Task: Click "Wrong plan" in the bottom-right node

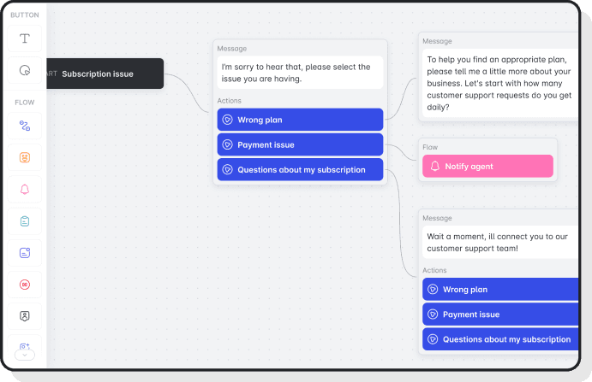Action: tap(500, 289)
